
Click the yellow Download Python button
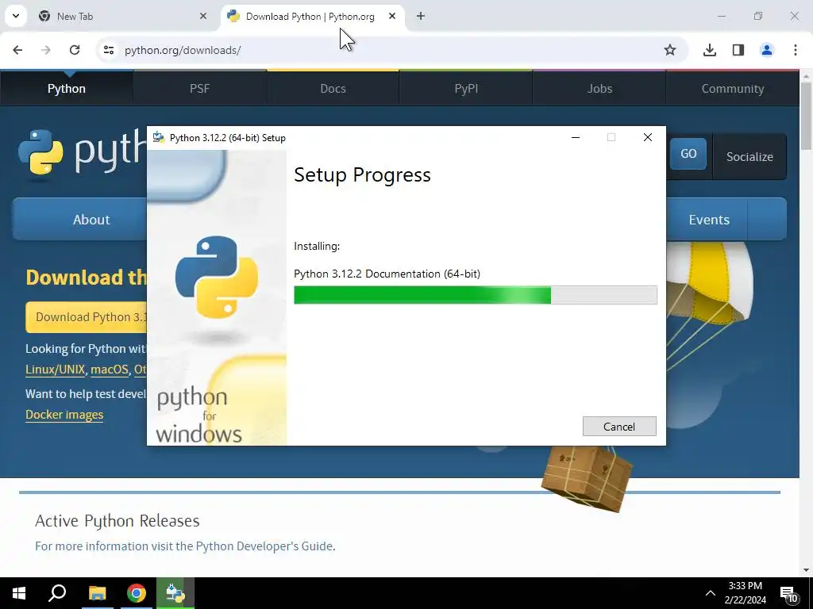[87, 317]
